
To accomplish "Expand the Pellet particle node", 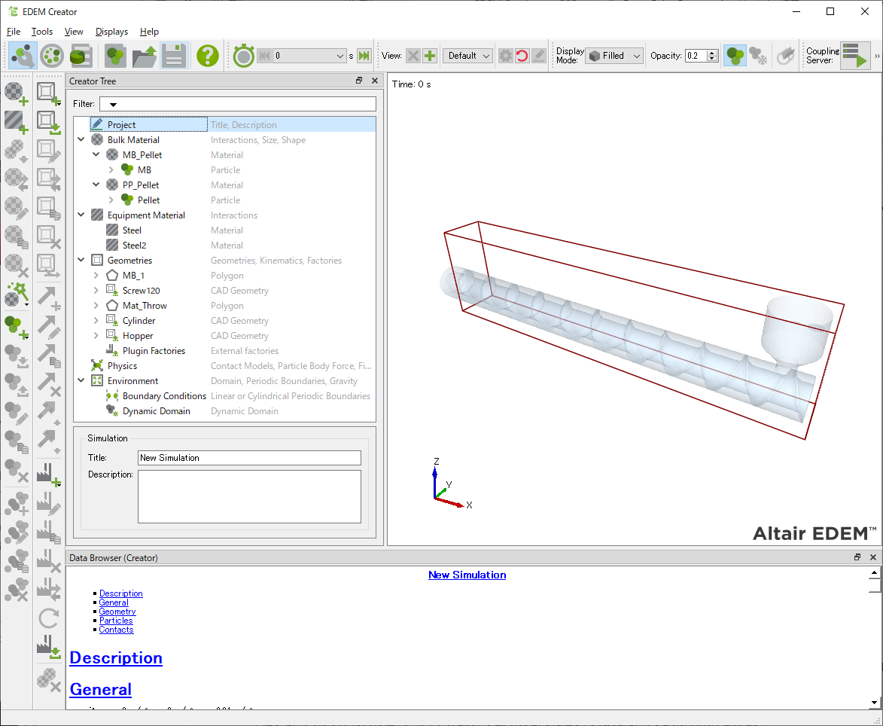I will tap(111, 200).
